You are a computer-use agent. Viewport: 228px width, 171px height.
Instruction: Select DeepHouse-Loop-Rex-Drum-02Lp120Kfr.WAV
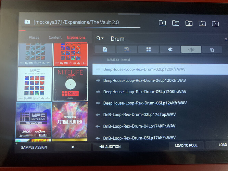point(160,69)
